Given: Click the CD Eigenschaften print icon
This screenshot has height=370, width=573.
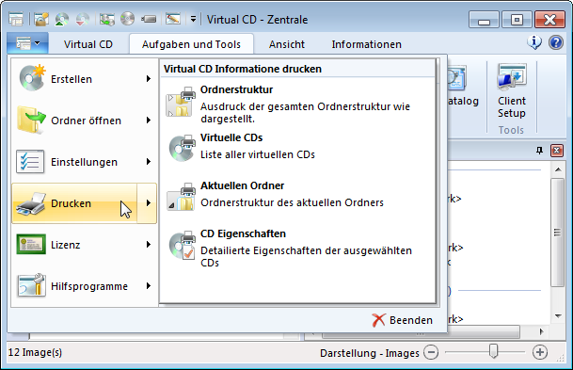Looking at the screenshot, I should [182, 245].
